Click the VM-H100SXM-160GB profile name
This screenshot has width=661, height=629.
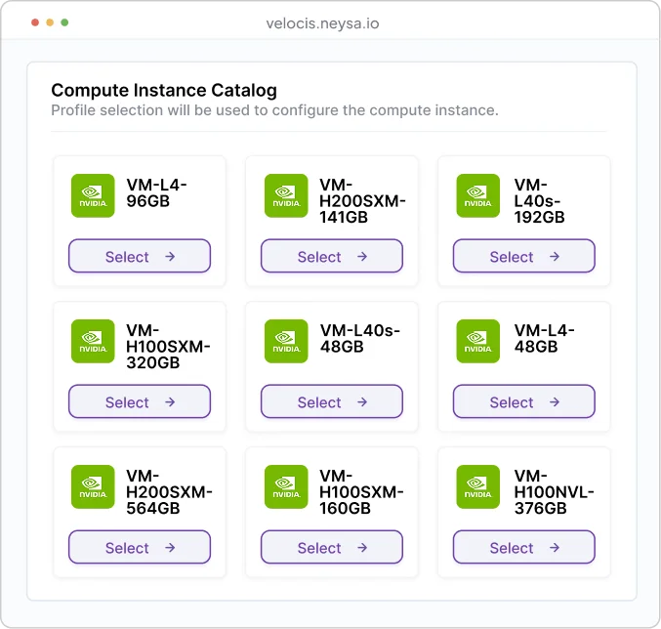pos(361,491)
